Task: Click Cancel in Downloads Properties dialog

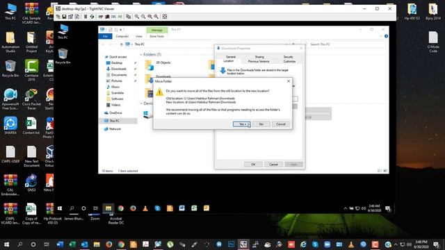Action: tap(273, 165)
